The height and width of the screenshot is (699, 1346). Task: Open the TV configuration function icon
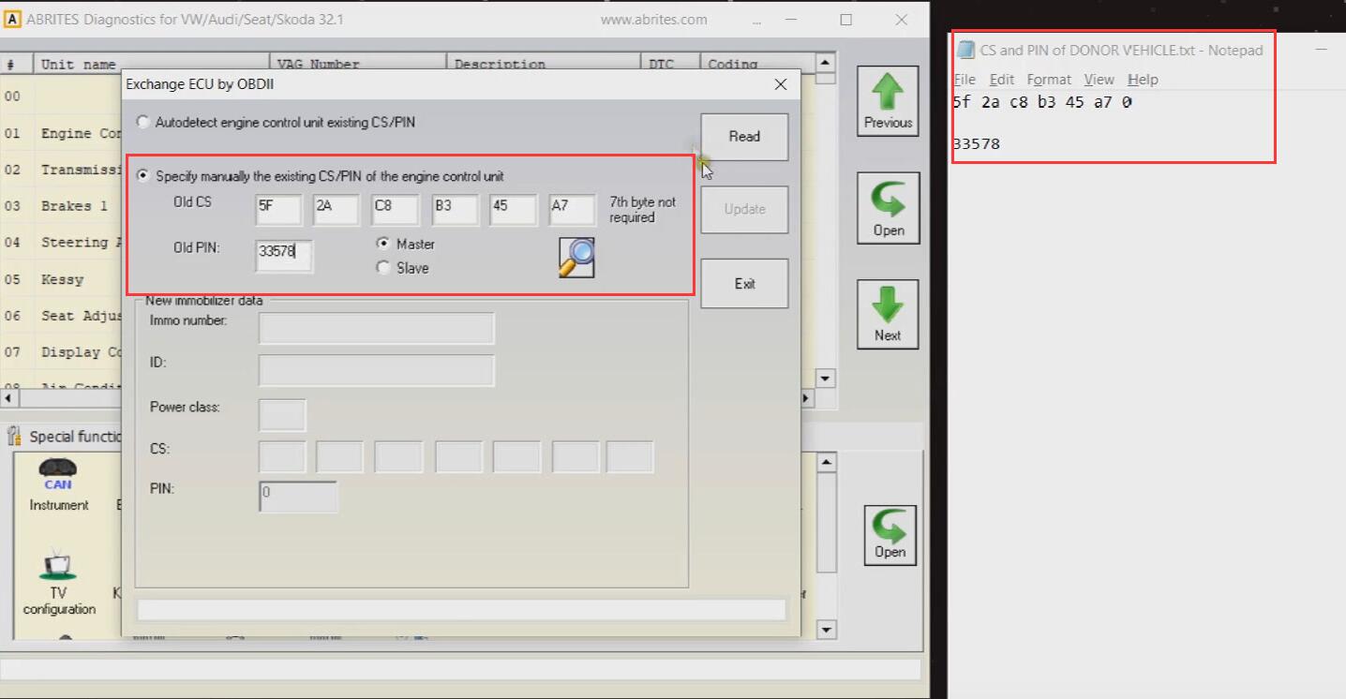tap(58, 579)
